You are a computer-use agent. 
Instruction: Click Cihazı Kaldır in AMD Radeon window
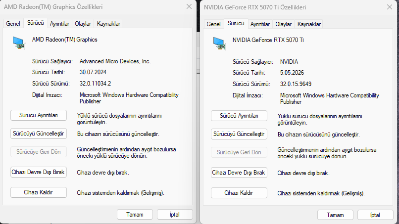click(x=39, y=192)
